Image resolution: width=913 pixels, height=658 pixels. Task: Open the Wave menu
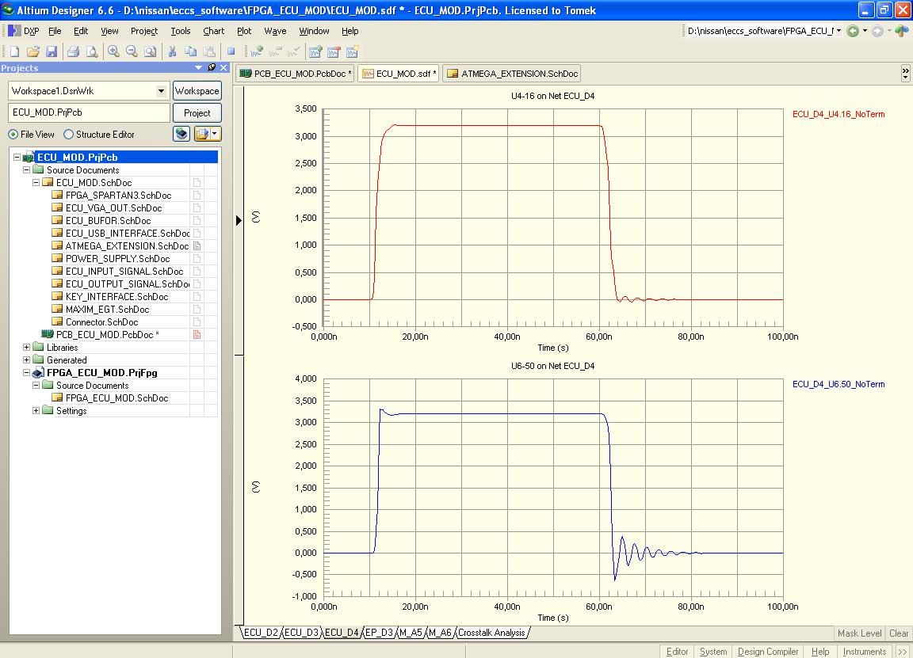(275, 31)
